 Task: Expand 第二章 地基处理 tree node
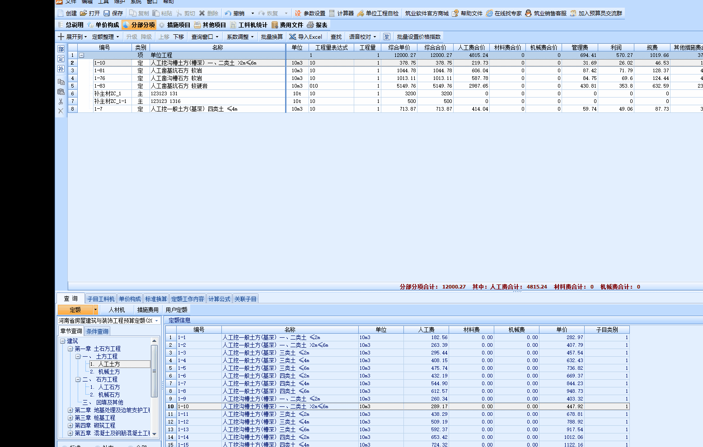70,410
